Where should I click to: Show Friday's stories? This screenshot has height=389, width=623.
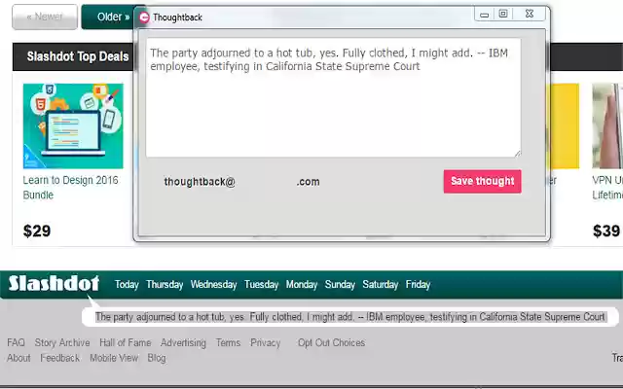(x=418, y=285)
